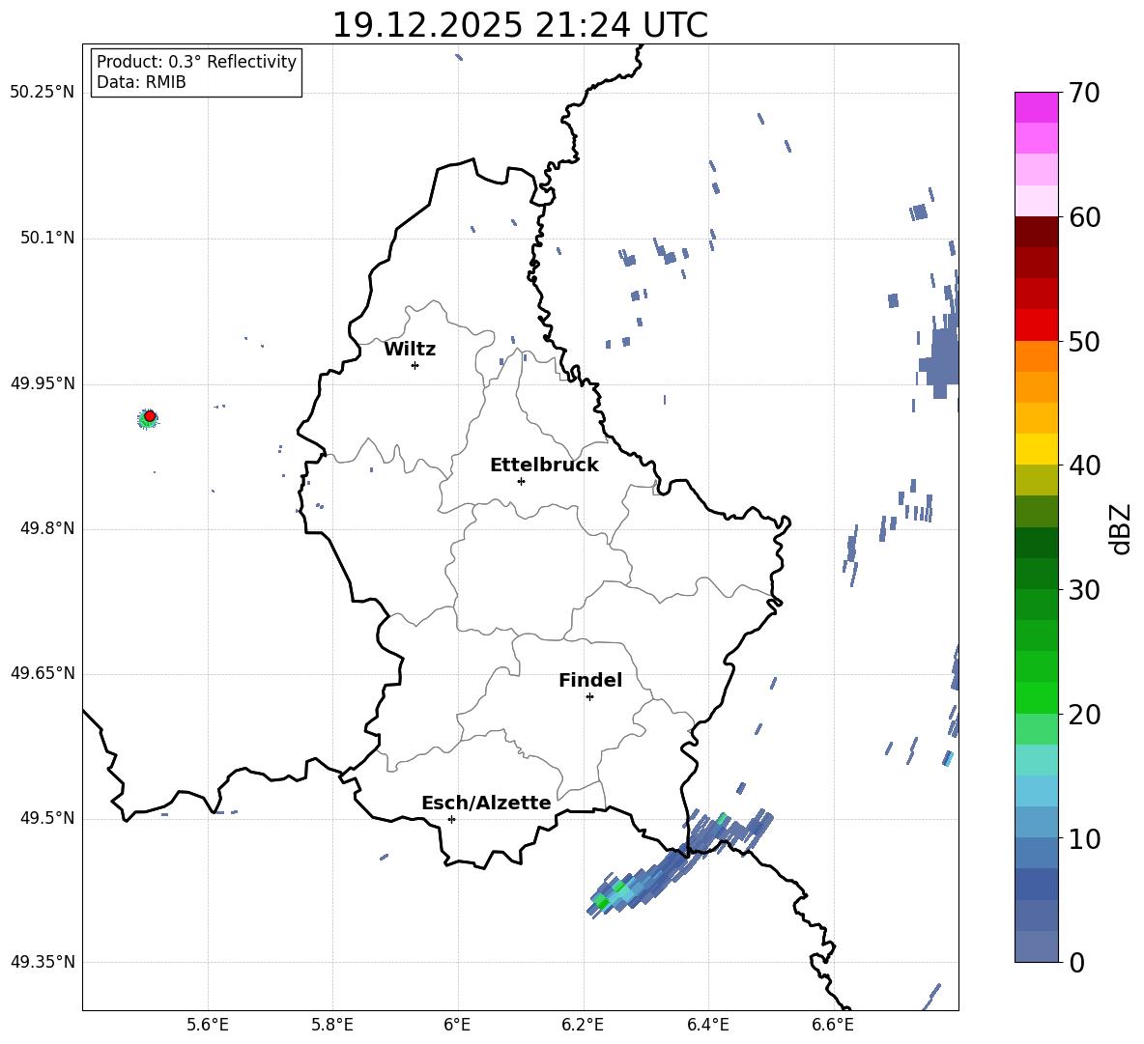Click the dBZ colorbar axis label

1120,528
